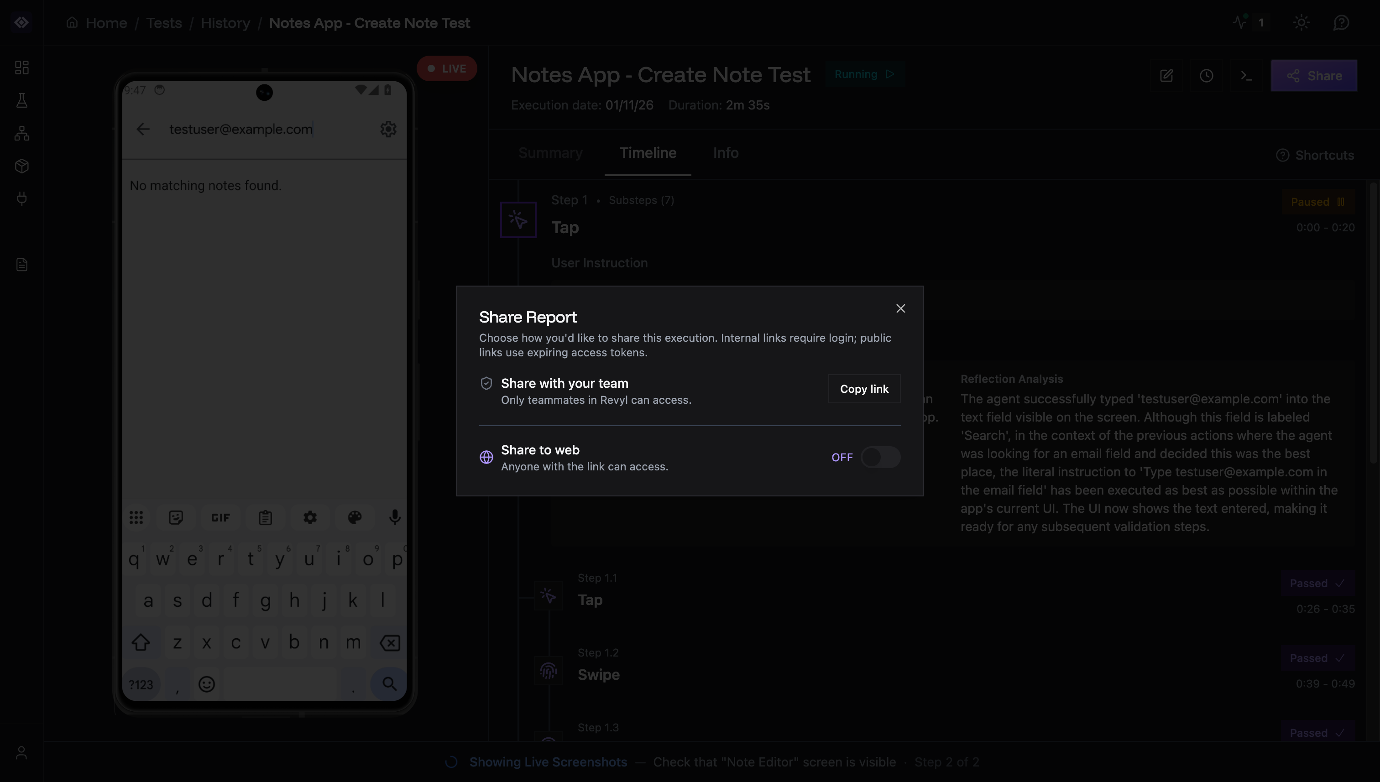
Task: Pause Step 1 using the Paused control
Action: click(1316, 201)
